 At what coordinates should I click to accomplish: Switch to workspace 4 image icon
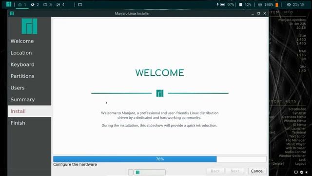[58, 4]
